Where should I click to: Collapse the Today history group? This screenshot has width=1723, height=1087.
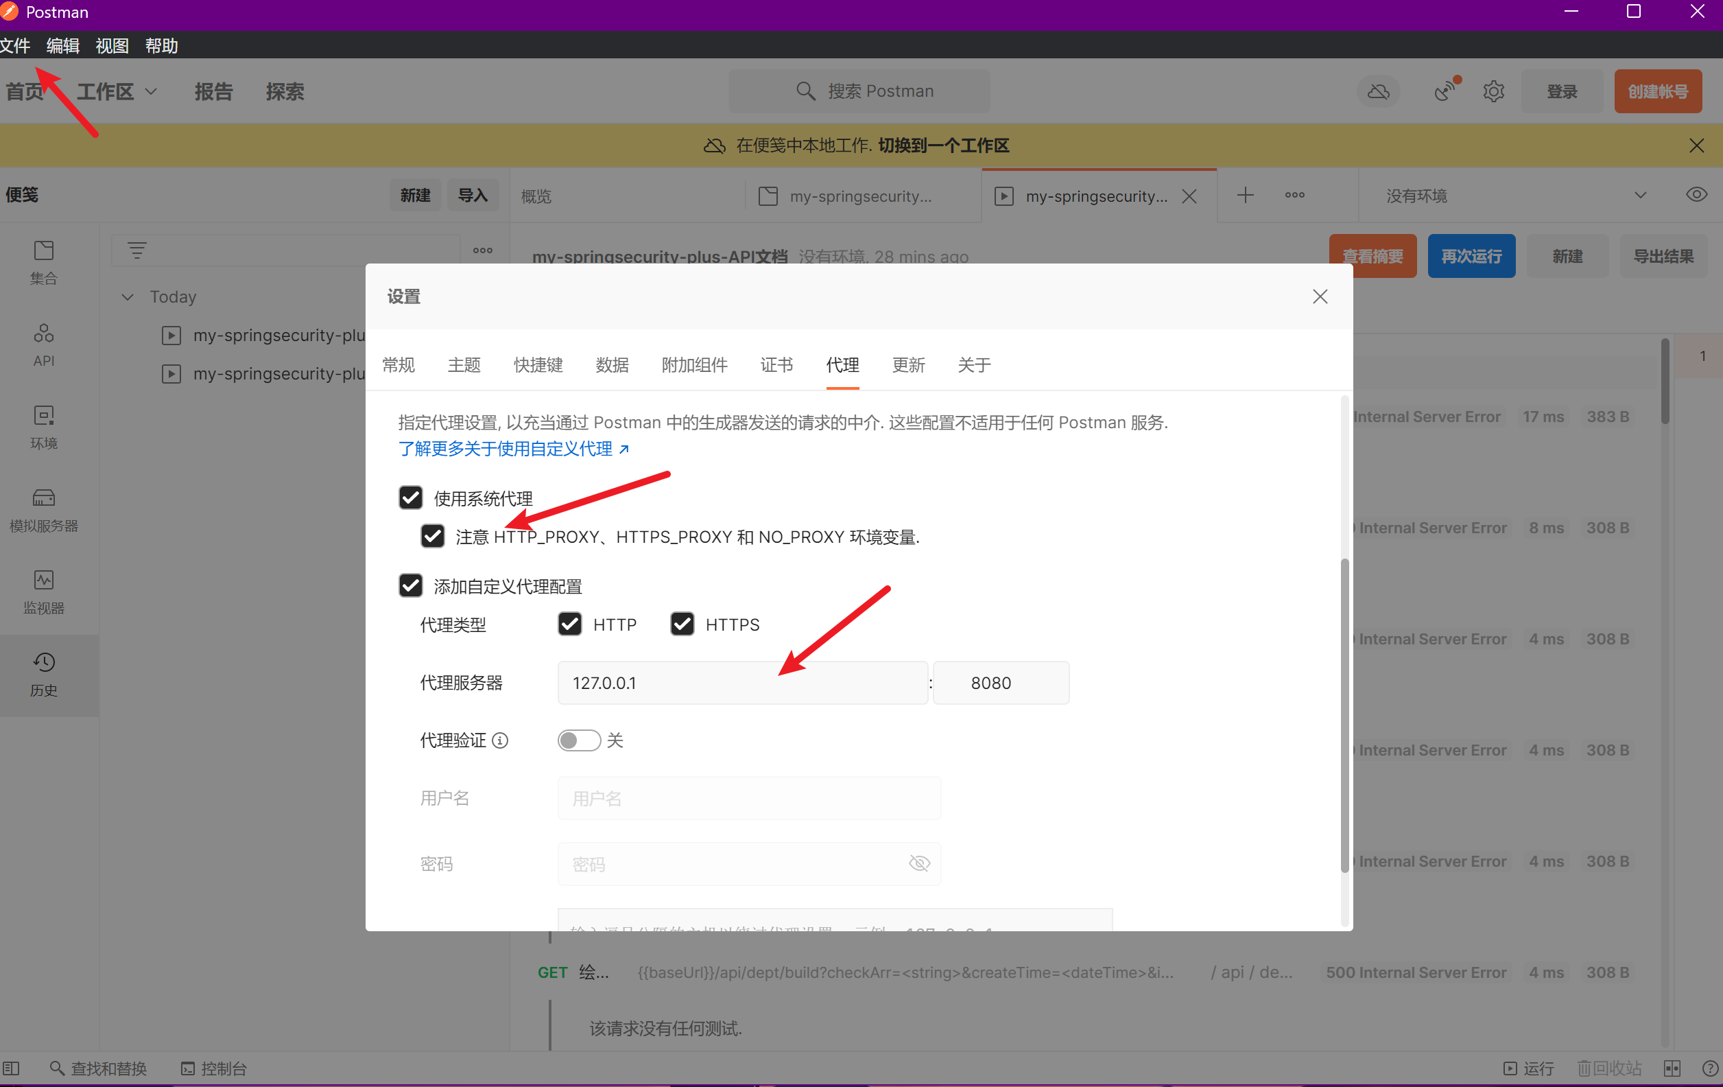click(x=128, y=296)
